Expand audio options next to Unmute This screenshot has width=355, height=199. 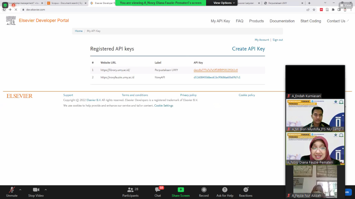click(20, 190)
